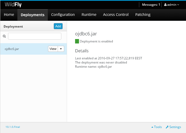The image size is (186, 133).
Task: Select ojdbc6.jar in deployment list
Action: [x=34, y=49]
